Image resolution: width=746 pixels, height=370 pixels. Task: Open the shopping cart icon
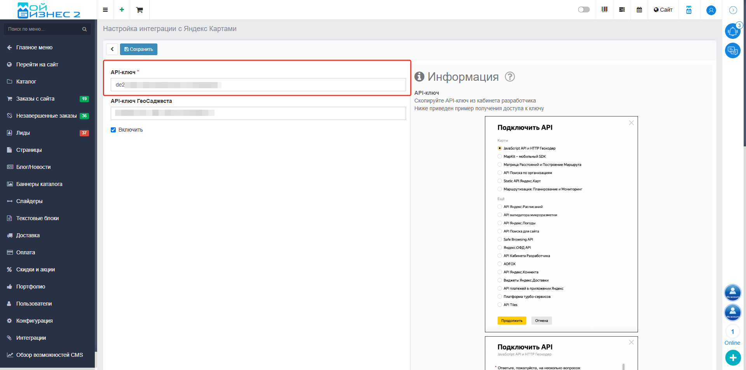point(139,10)
